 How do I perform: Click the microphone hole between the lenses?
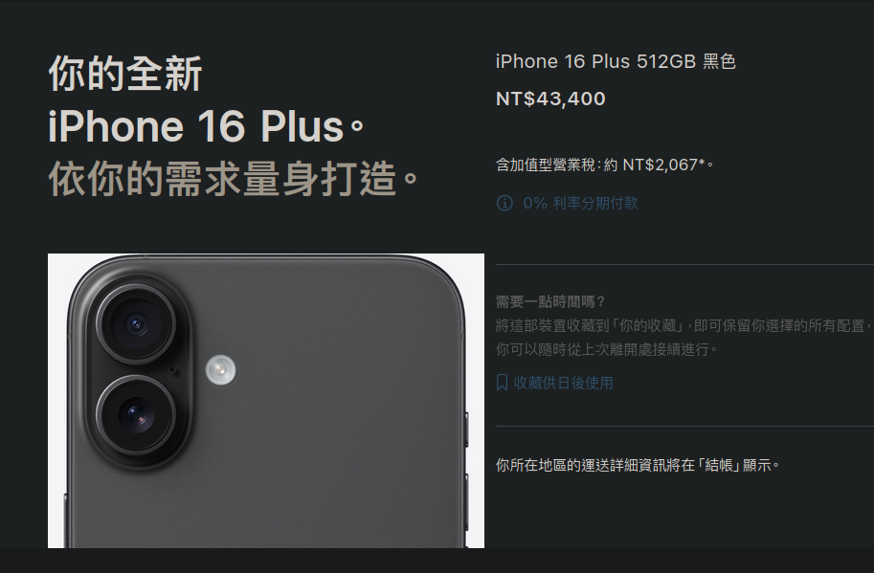click(172, 370)
